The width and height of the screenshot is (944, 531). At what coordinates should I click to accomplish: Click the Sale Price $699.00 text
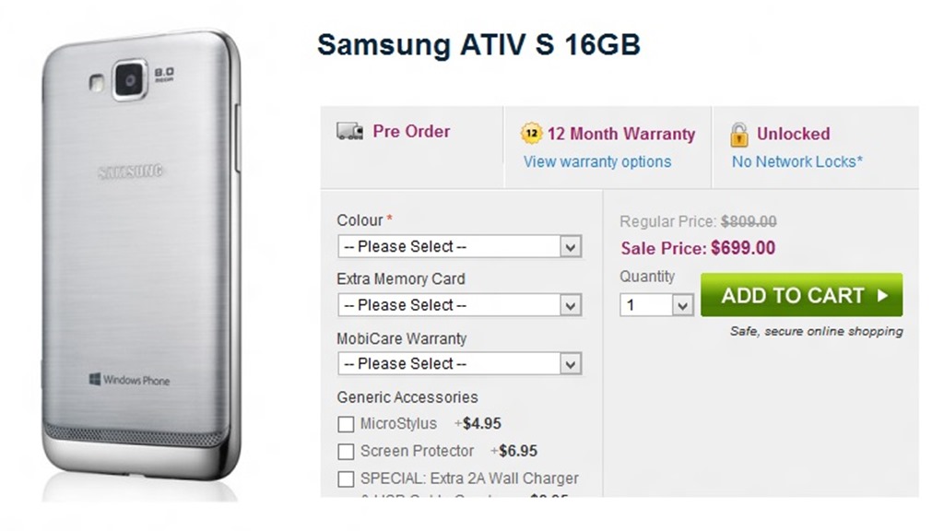[x=698, y=248]
